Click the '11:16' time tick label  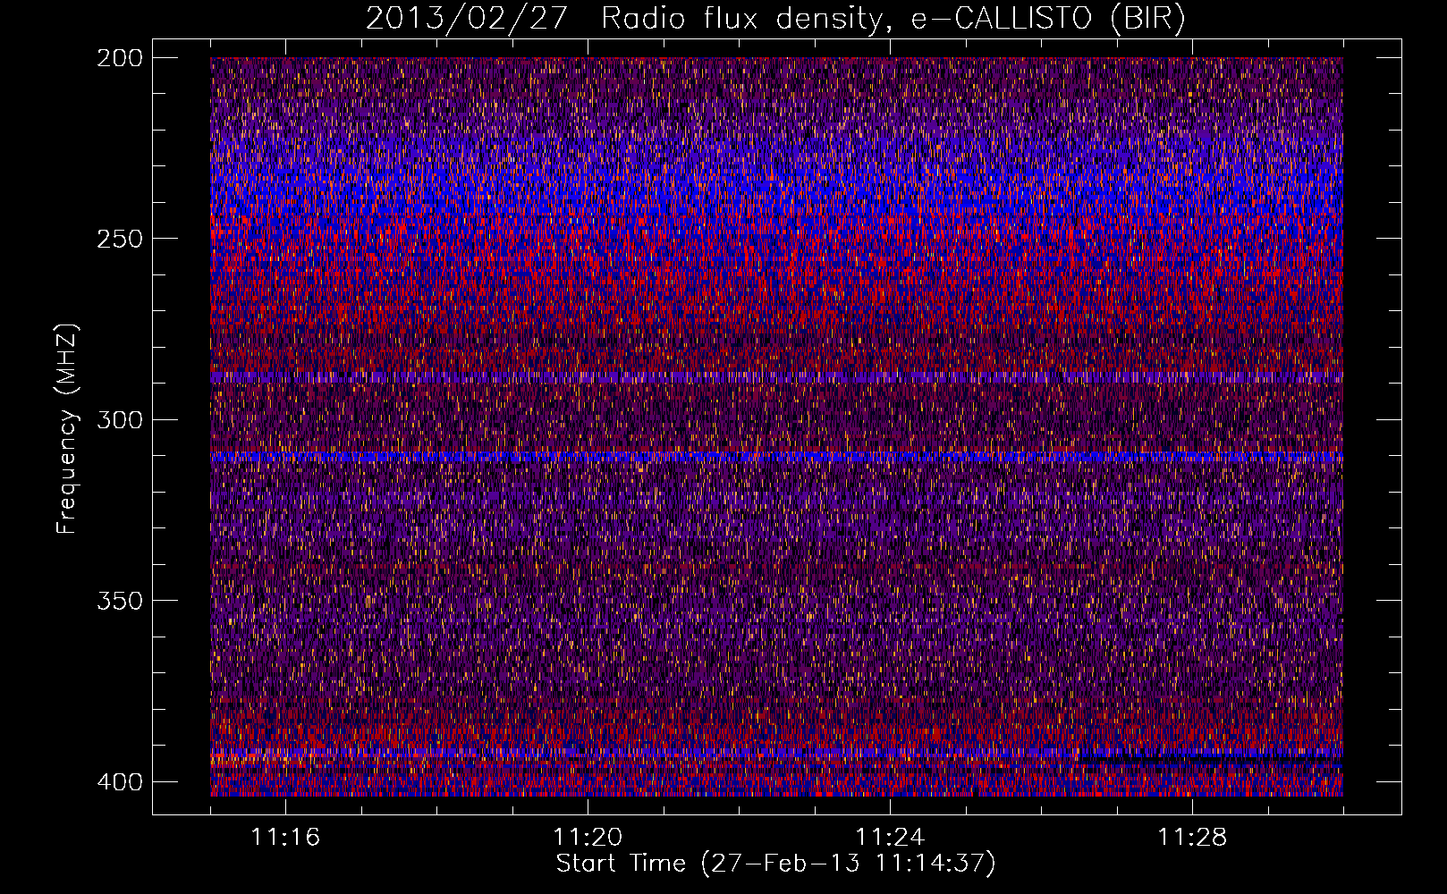(285, 838)
